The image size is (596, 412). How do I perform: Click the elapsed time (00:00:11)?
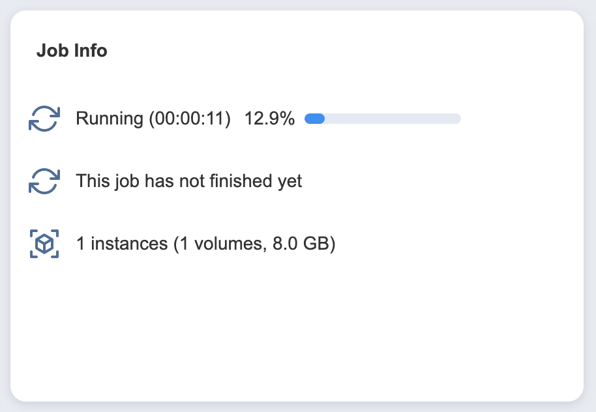click(x=190, y=119)
